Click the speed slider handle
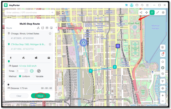 9,61
